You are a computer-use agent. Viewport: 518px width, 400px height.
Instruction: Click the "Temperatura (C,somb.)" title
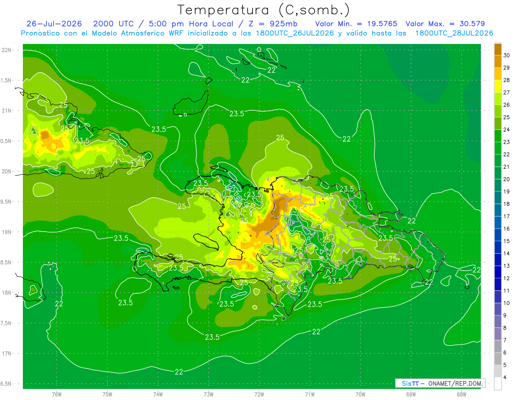263,10
